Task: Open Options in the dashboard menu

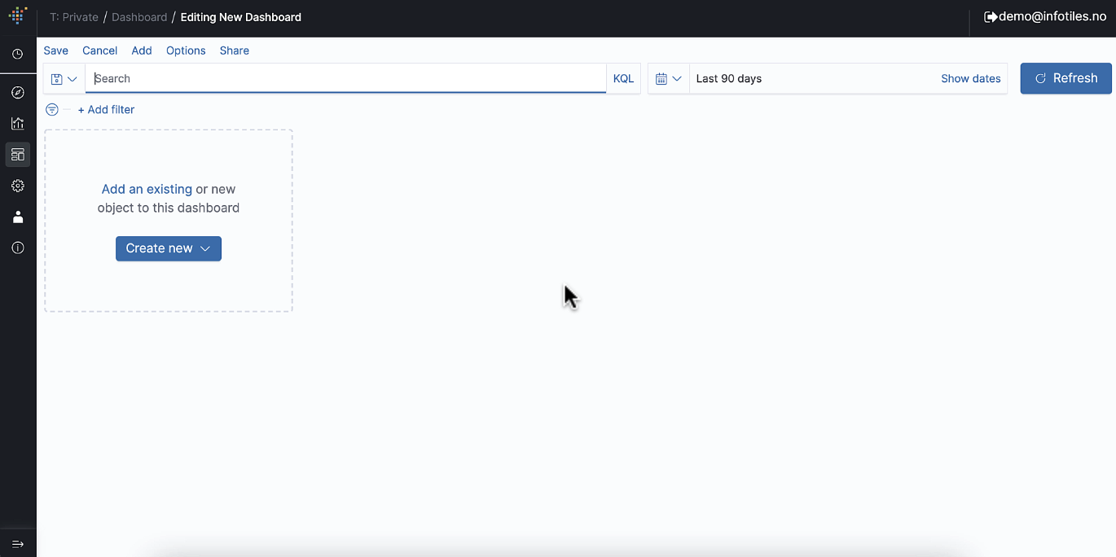Action: 186,50
